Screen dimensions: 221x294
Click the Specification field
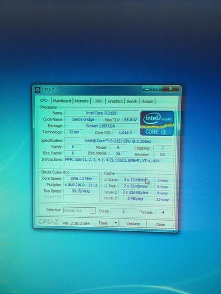(x=118, y=141)
